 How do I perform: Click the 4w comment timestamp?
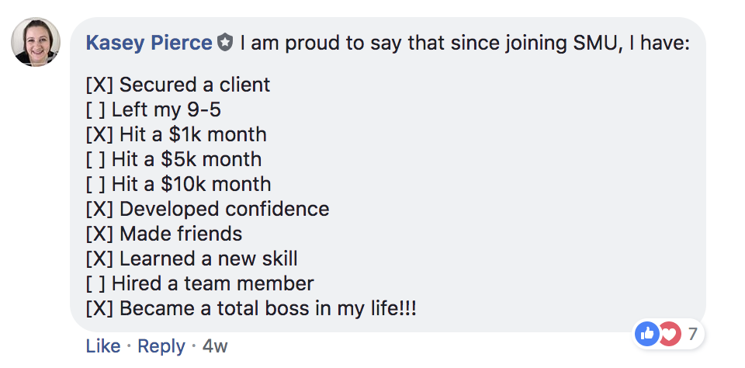pos(215,346)
